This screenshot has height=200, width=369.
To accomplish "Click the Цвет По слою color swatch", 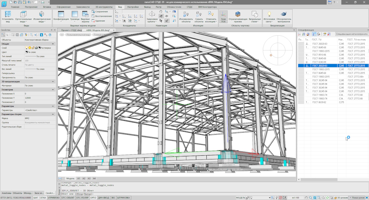I will [26, 52].
